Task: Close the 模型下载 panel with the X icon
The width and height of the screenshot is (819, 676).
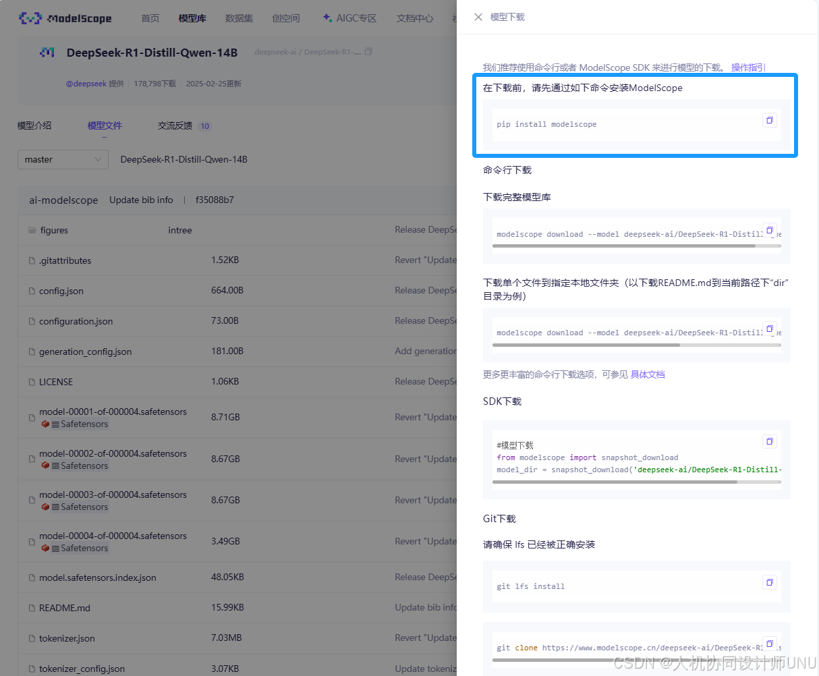Action: click(x=478, y=17)
